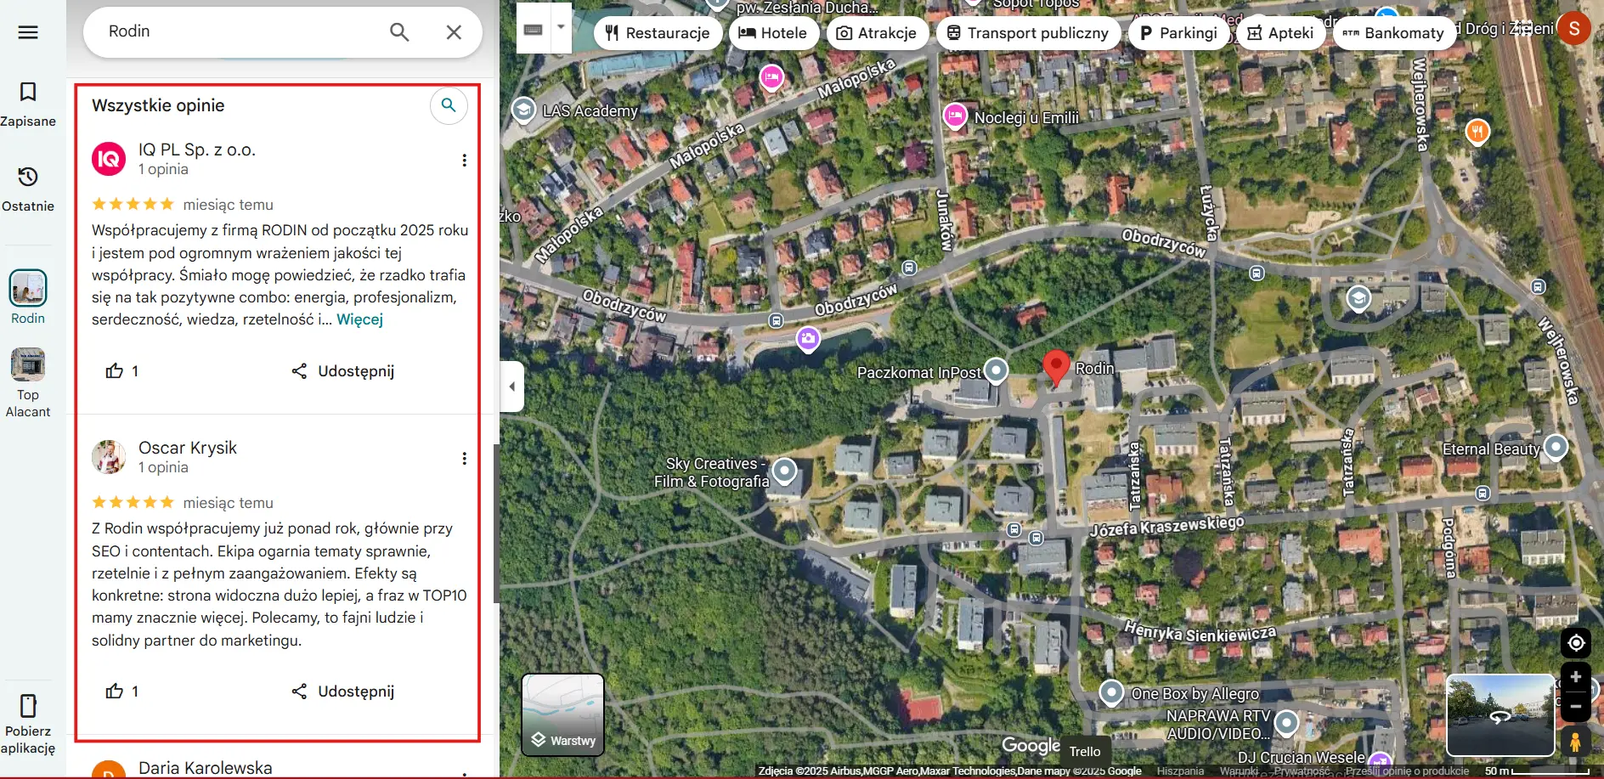Open options for IQ PL review
1604x779 pixels.
tap(464, 161)
